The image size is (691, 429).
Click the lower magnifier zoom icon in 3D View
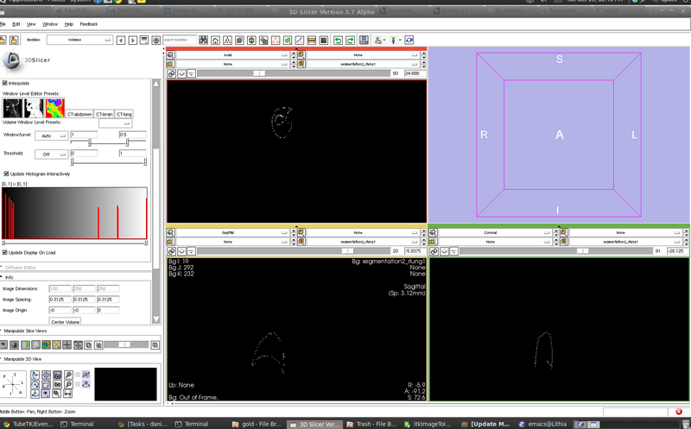69,384
